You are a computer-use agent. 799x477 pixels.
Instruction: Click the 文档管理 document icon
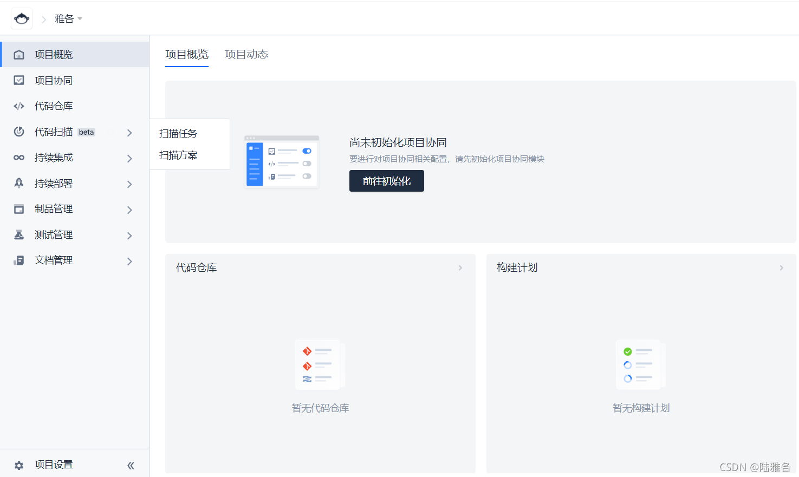[x=19, y=260]
